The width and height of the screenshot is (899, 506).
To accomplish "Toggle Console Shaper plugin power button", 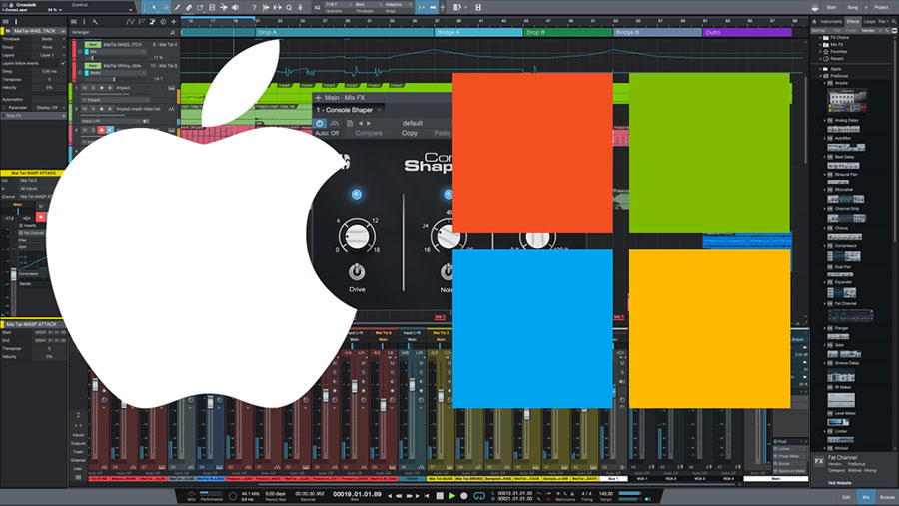I will click(320, 123).
